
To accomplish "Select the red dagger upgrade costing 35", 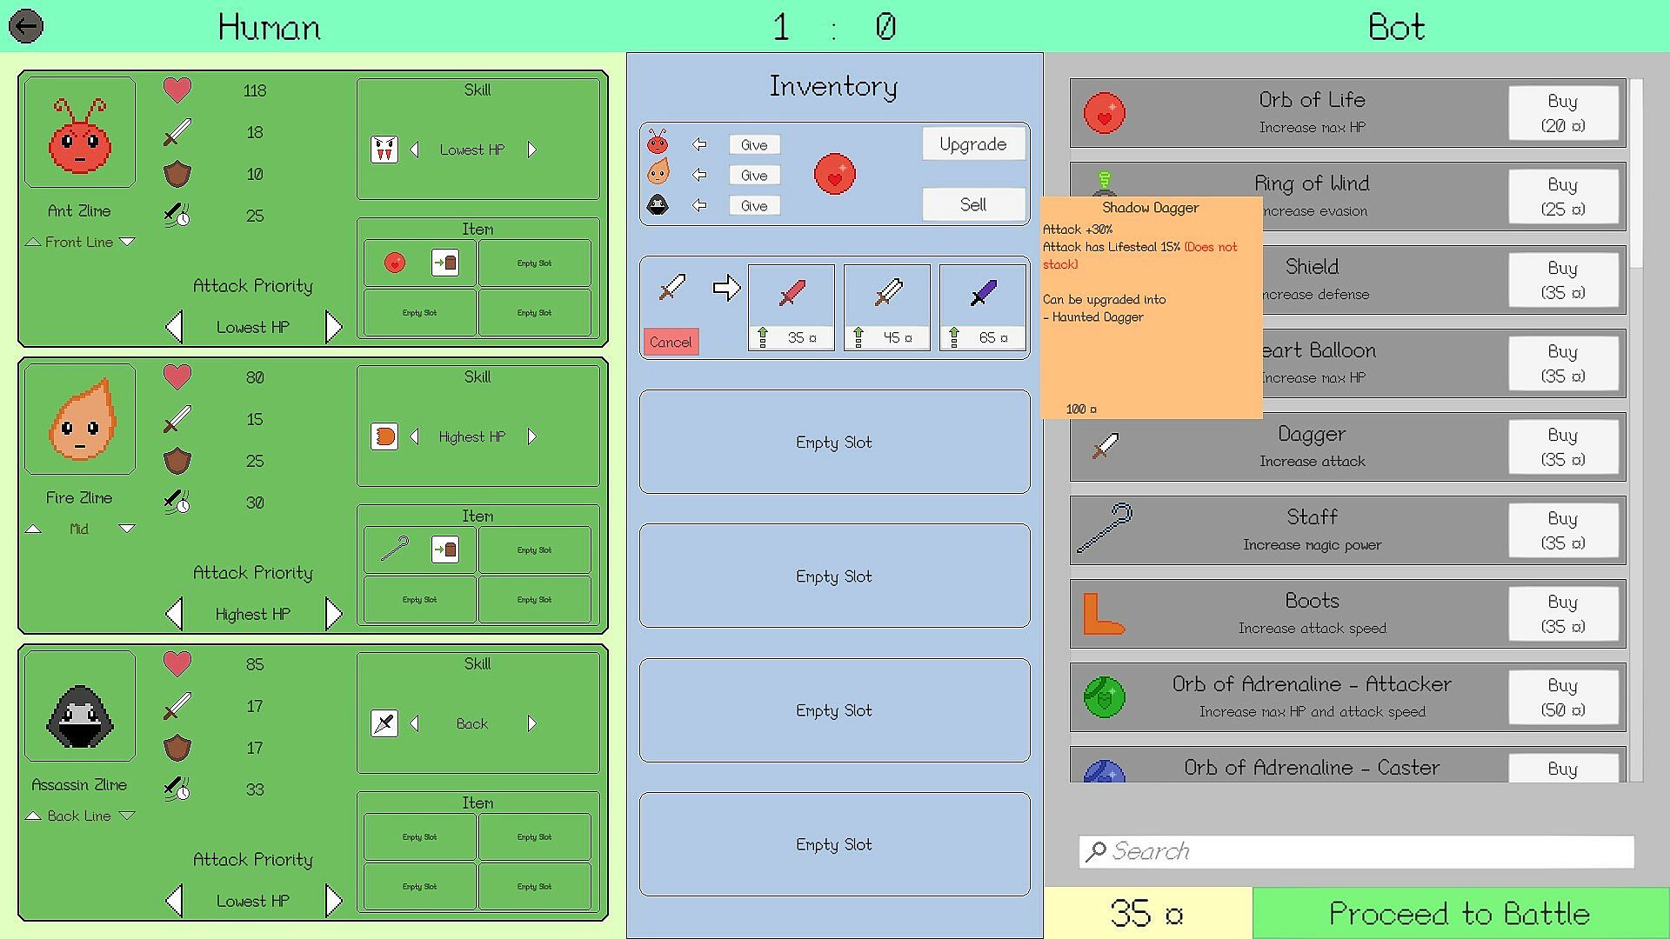I will [x=791, y=307].
